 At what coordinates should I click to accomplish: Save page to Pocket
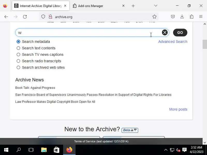173,17
